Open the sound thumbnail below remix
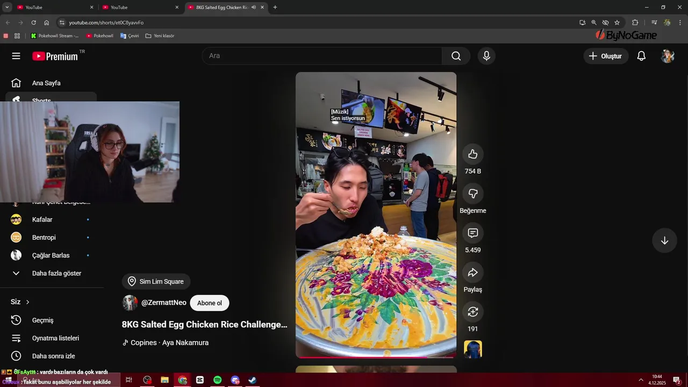The image size is (688, 387). [473, 349]
